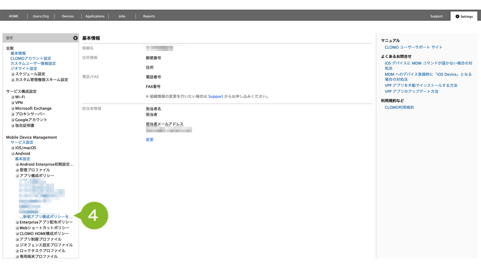
Task: Go to the Reports menu
Action: tap(149, 16)
